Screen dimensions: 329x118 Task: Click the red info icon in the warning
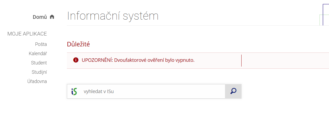tap(76, 60)
